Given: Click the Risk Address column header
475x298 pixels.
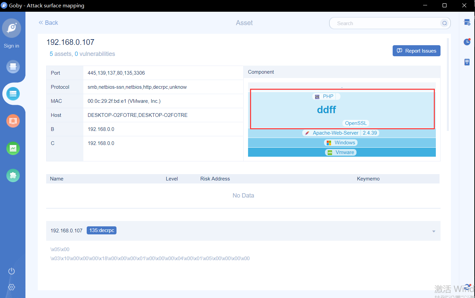Looking at the screenshot, I should 215,179.
